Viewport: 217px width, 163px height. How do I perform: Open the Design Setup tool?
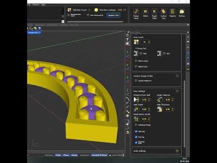pos(136,14)
